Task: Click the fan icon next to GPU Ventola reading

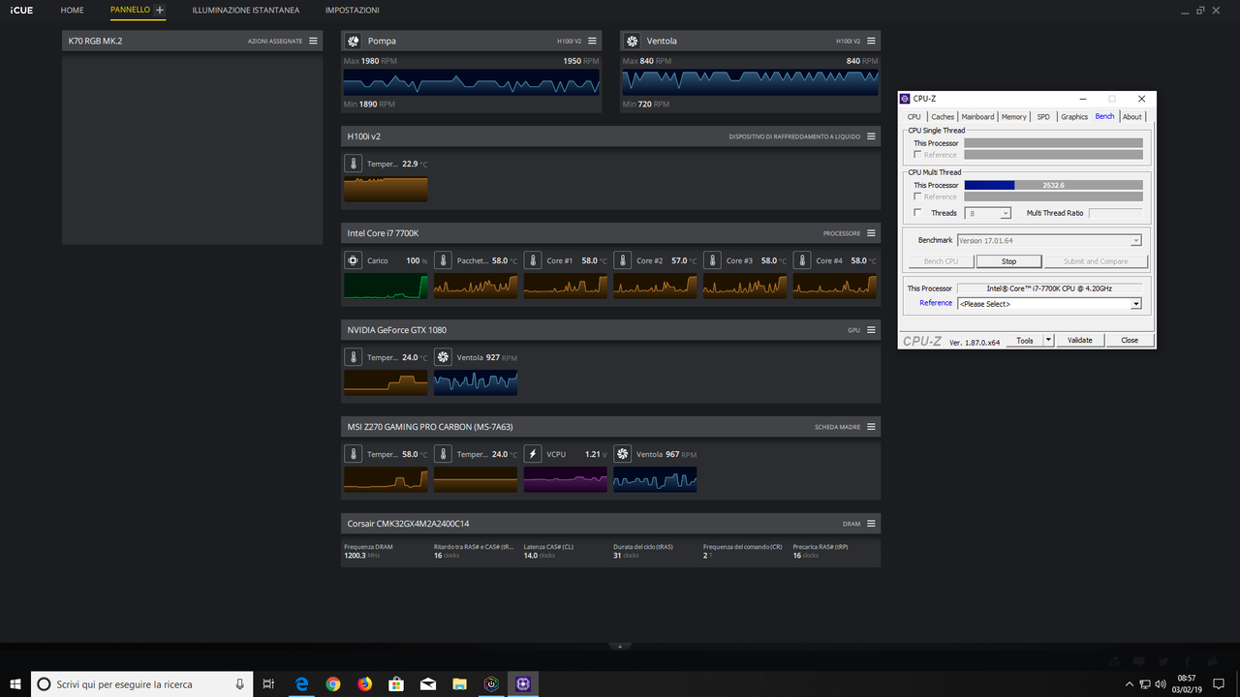Action: 443,356
